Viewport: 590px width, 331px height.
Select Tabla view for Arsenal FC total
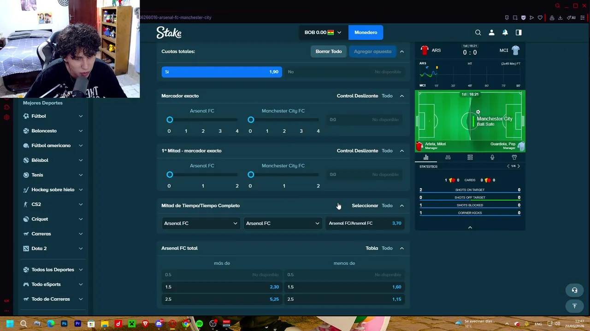(372, 248)
